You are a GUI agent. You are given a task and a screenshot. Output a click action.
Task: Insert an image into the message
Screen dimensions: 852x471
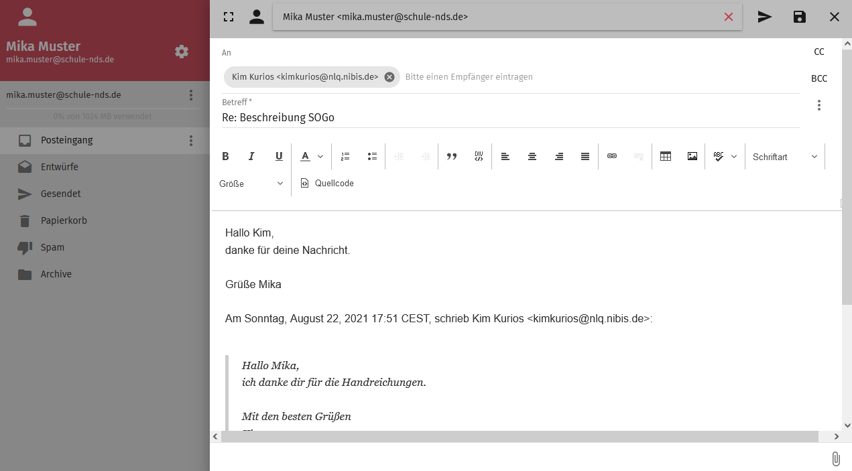692,156
